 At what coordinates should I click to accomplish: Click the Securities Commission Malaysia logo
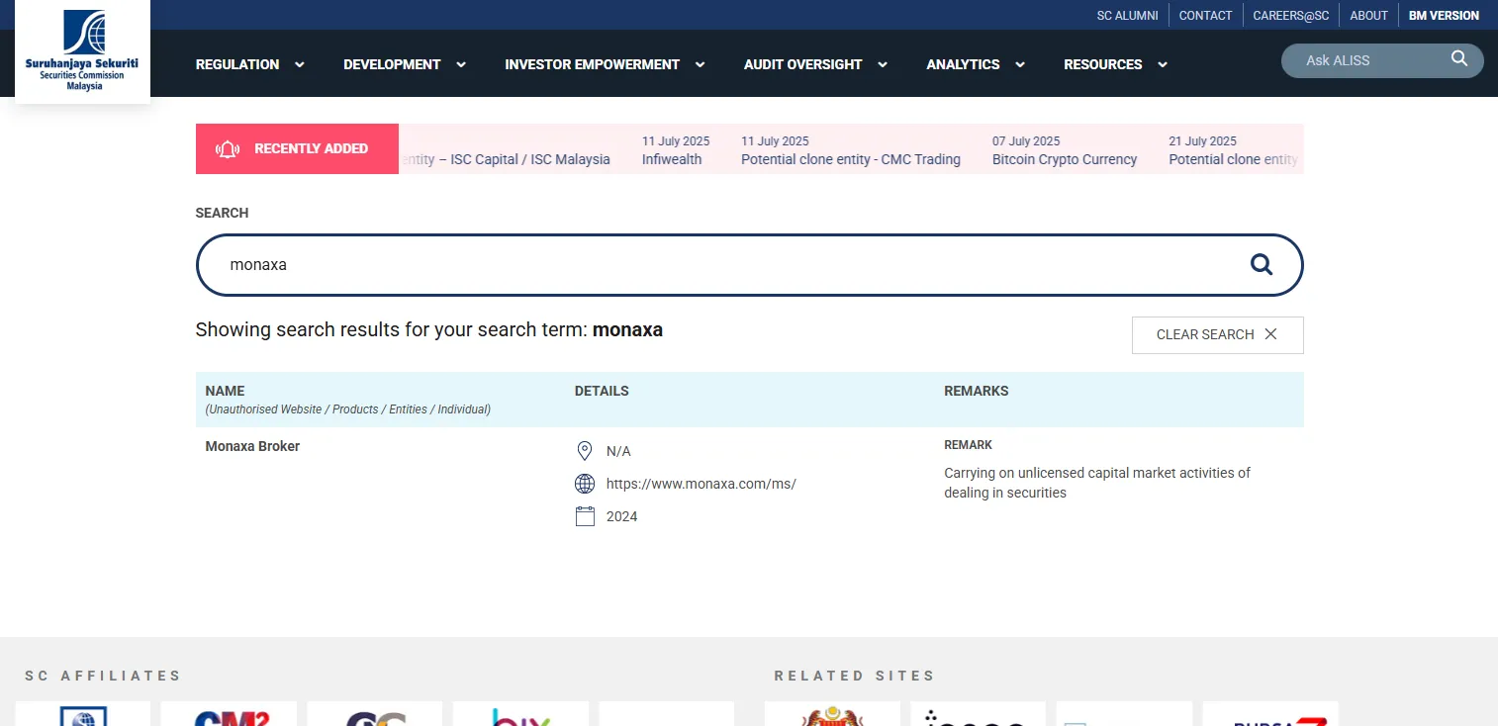pyautogui.click(x=82, y=50)
